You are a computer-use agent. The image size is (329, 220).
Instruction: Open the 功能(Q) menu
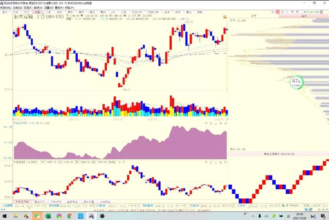click(17, 7)
